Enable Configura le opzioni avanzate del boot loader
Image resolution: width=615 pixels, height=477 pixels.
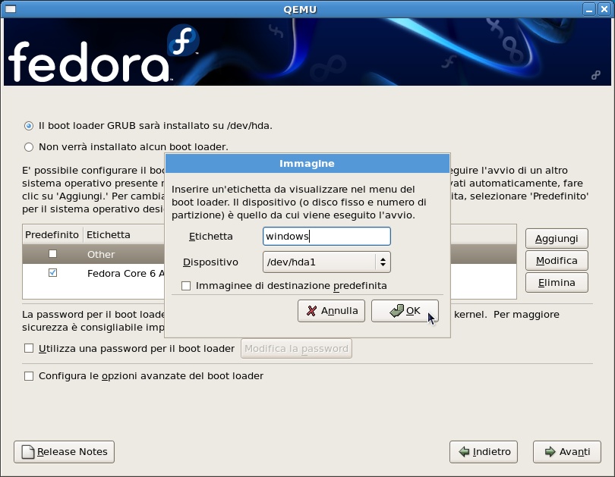point(29,376)
